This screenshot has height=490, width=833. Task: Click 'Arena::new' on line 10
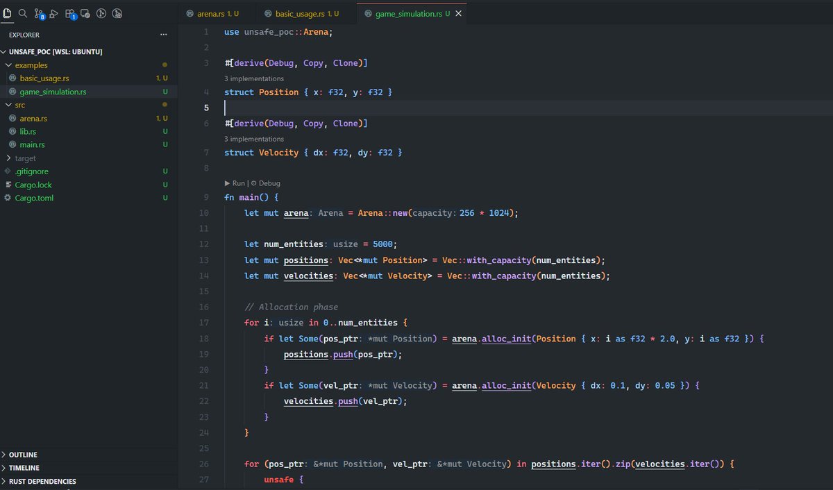383,214
